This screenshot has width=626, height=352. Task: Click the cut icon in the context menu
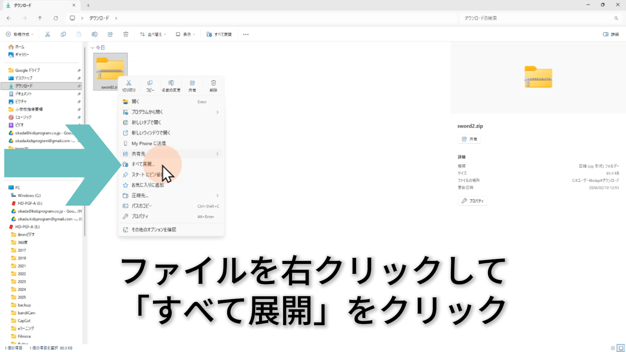[129, 83]
